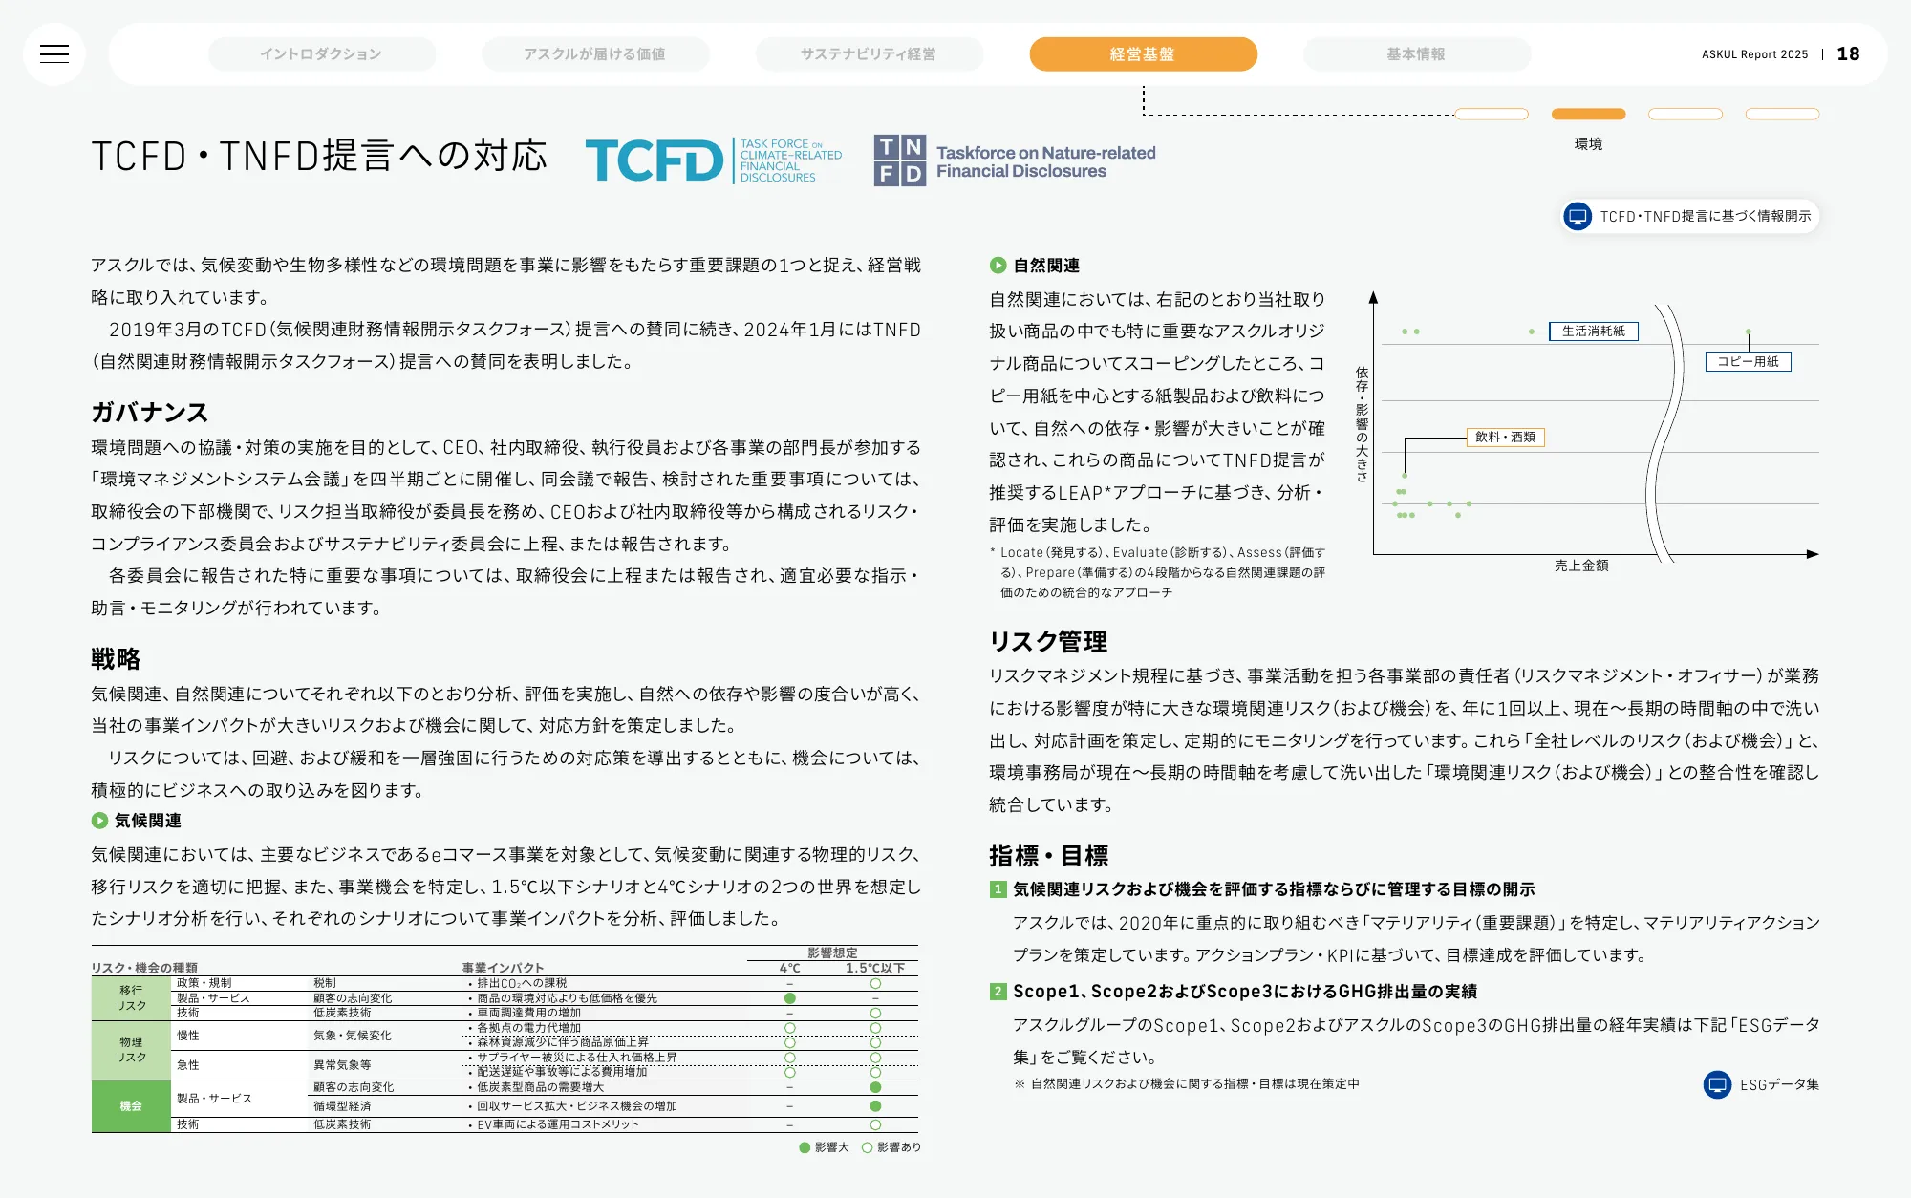1911x1198 pixels.
Task: Click green arrow icon beside 気候関連
Action: click(99, 821)
